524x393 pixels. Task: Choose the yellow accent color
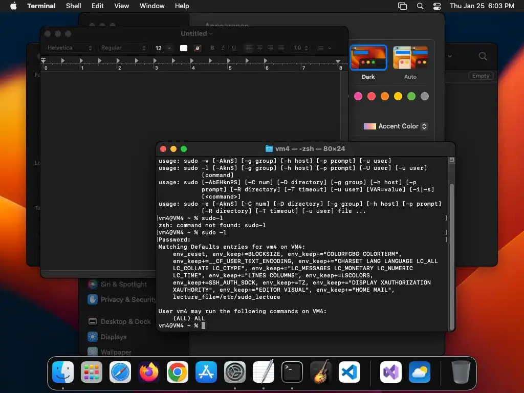pos(398,96)
